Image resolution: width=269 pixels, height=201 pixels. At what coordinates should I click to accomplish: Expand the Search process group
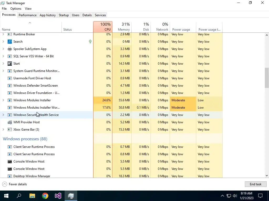(3, 42)
